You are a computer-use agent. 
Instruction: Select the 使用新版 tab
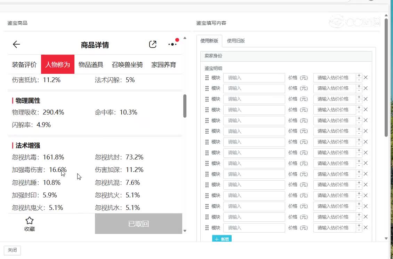[209, 41]
